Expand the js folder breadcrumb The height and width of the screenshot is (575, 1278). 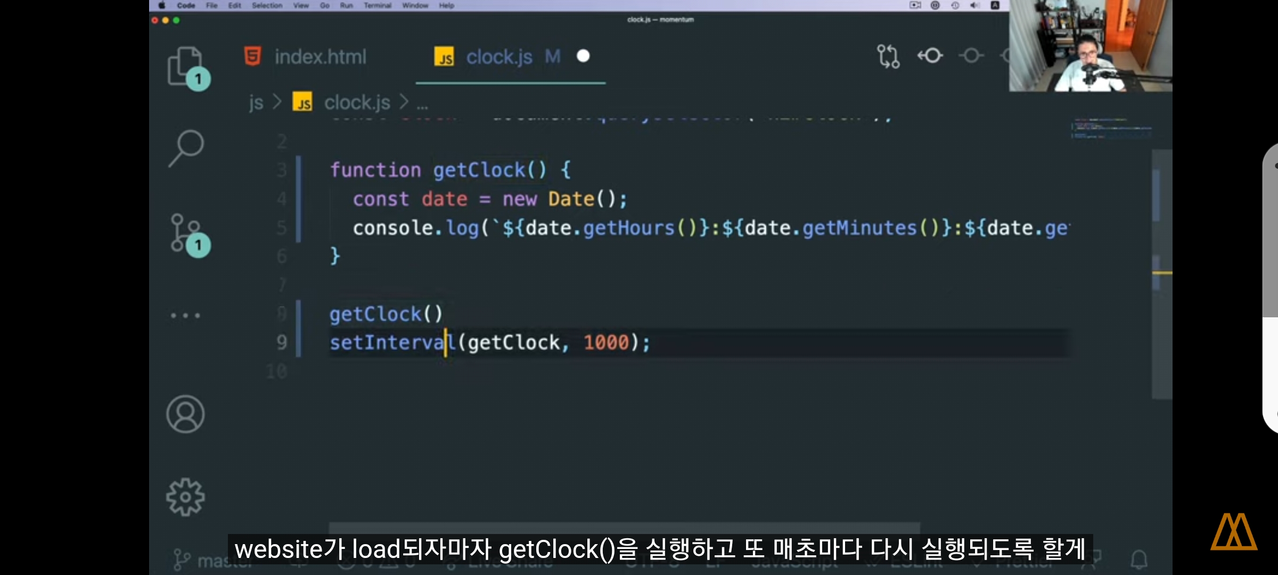coord(256,102)
